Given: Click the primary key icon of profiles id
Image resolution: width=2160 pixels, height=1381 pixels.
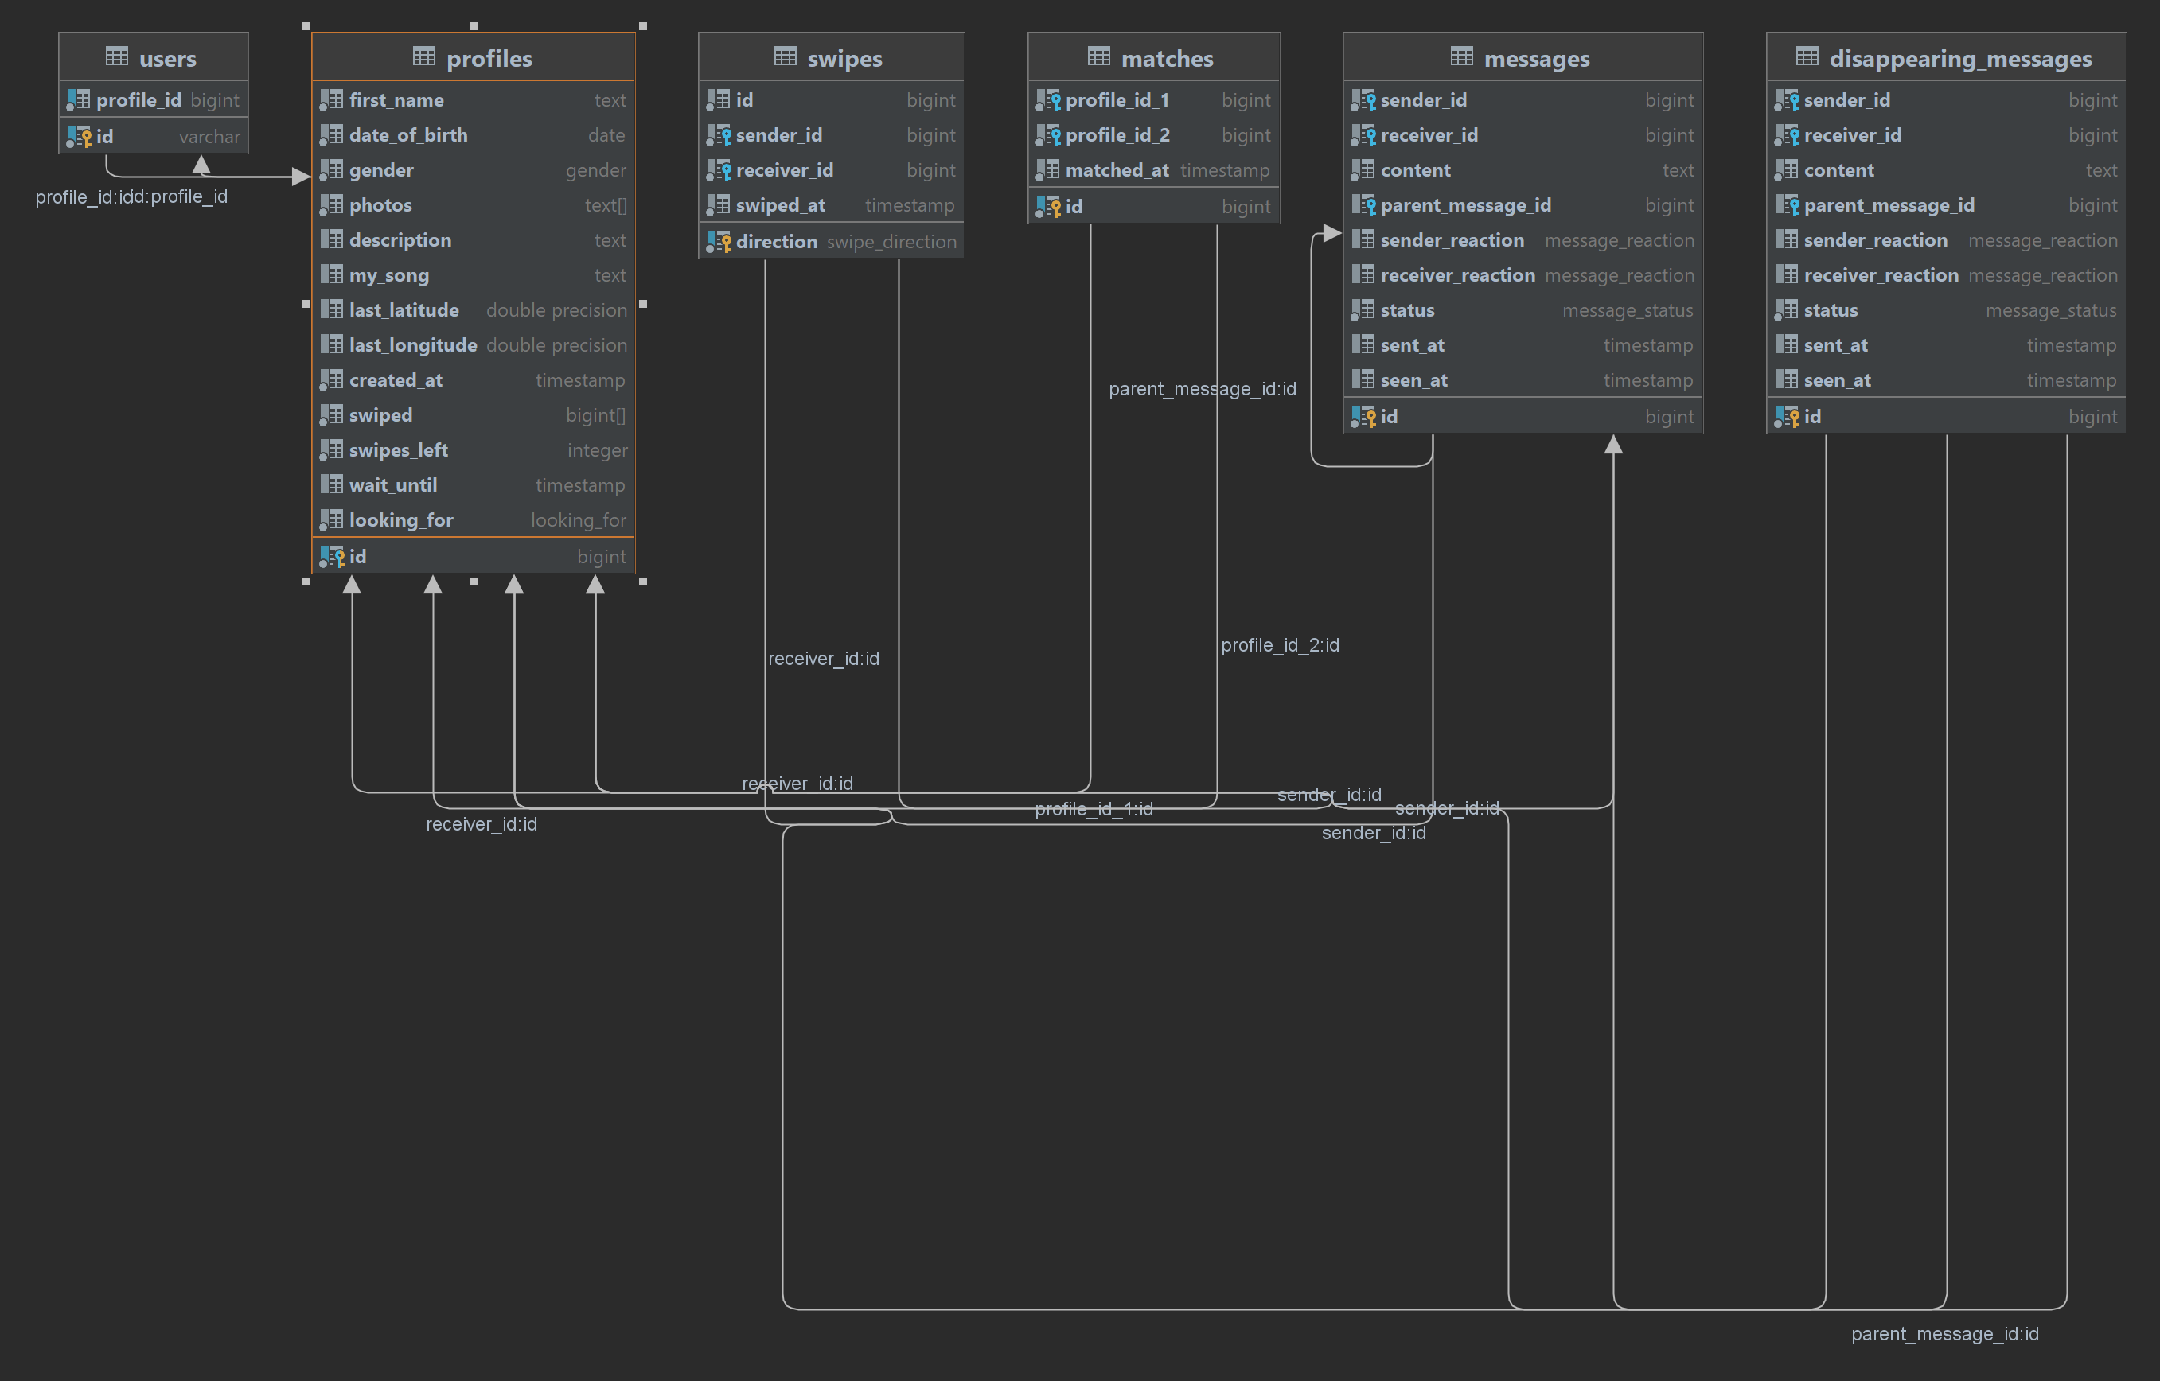Looking at the screenshot, I should point(332,557).
